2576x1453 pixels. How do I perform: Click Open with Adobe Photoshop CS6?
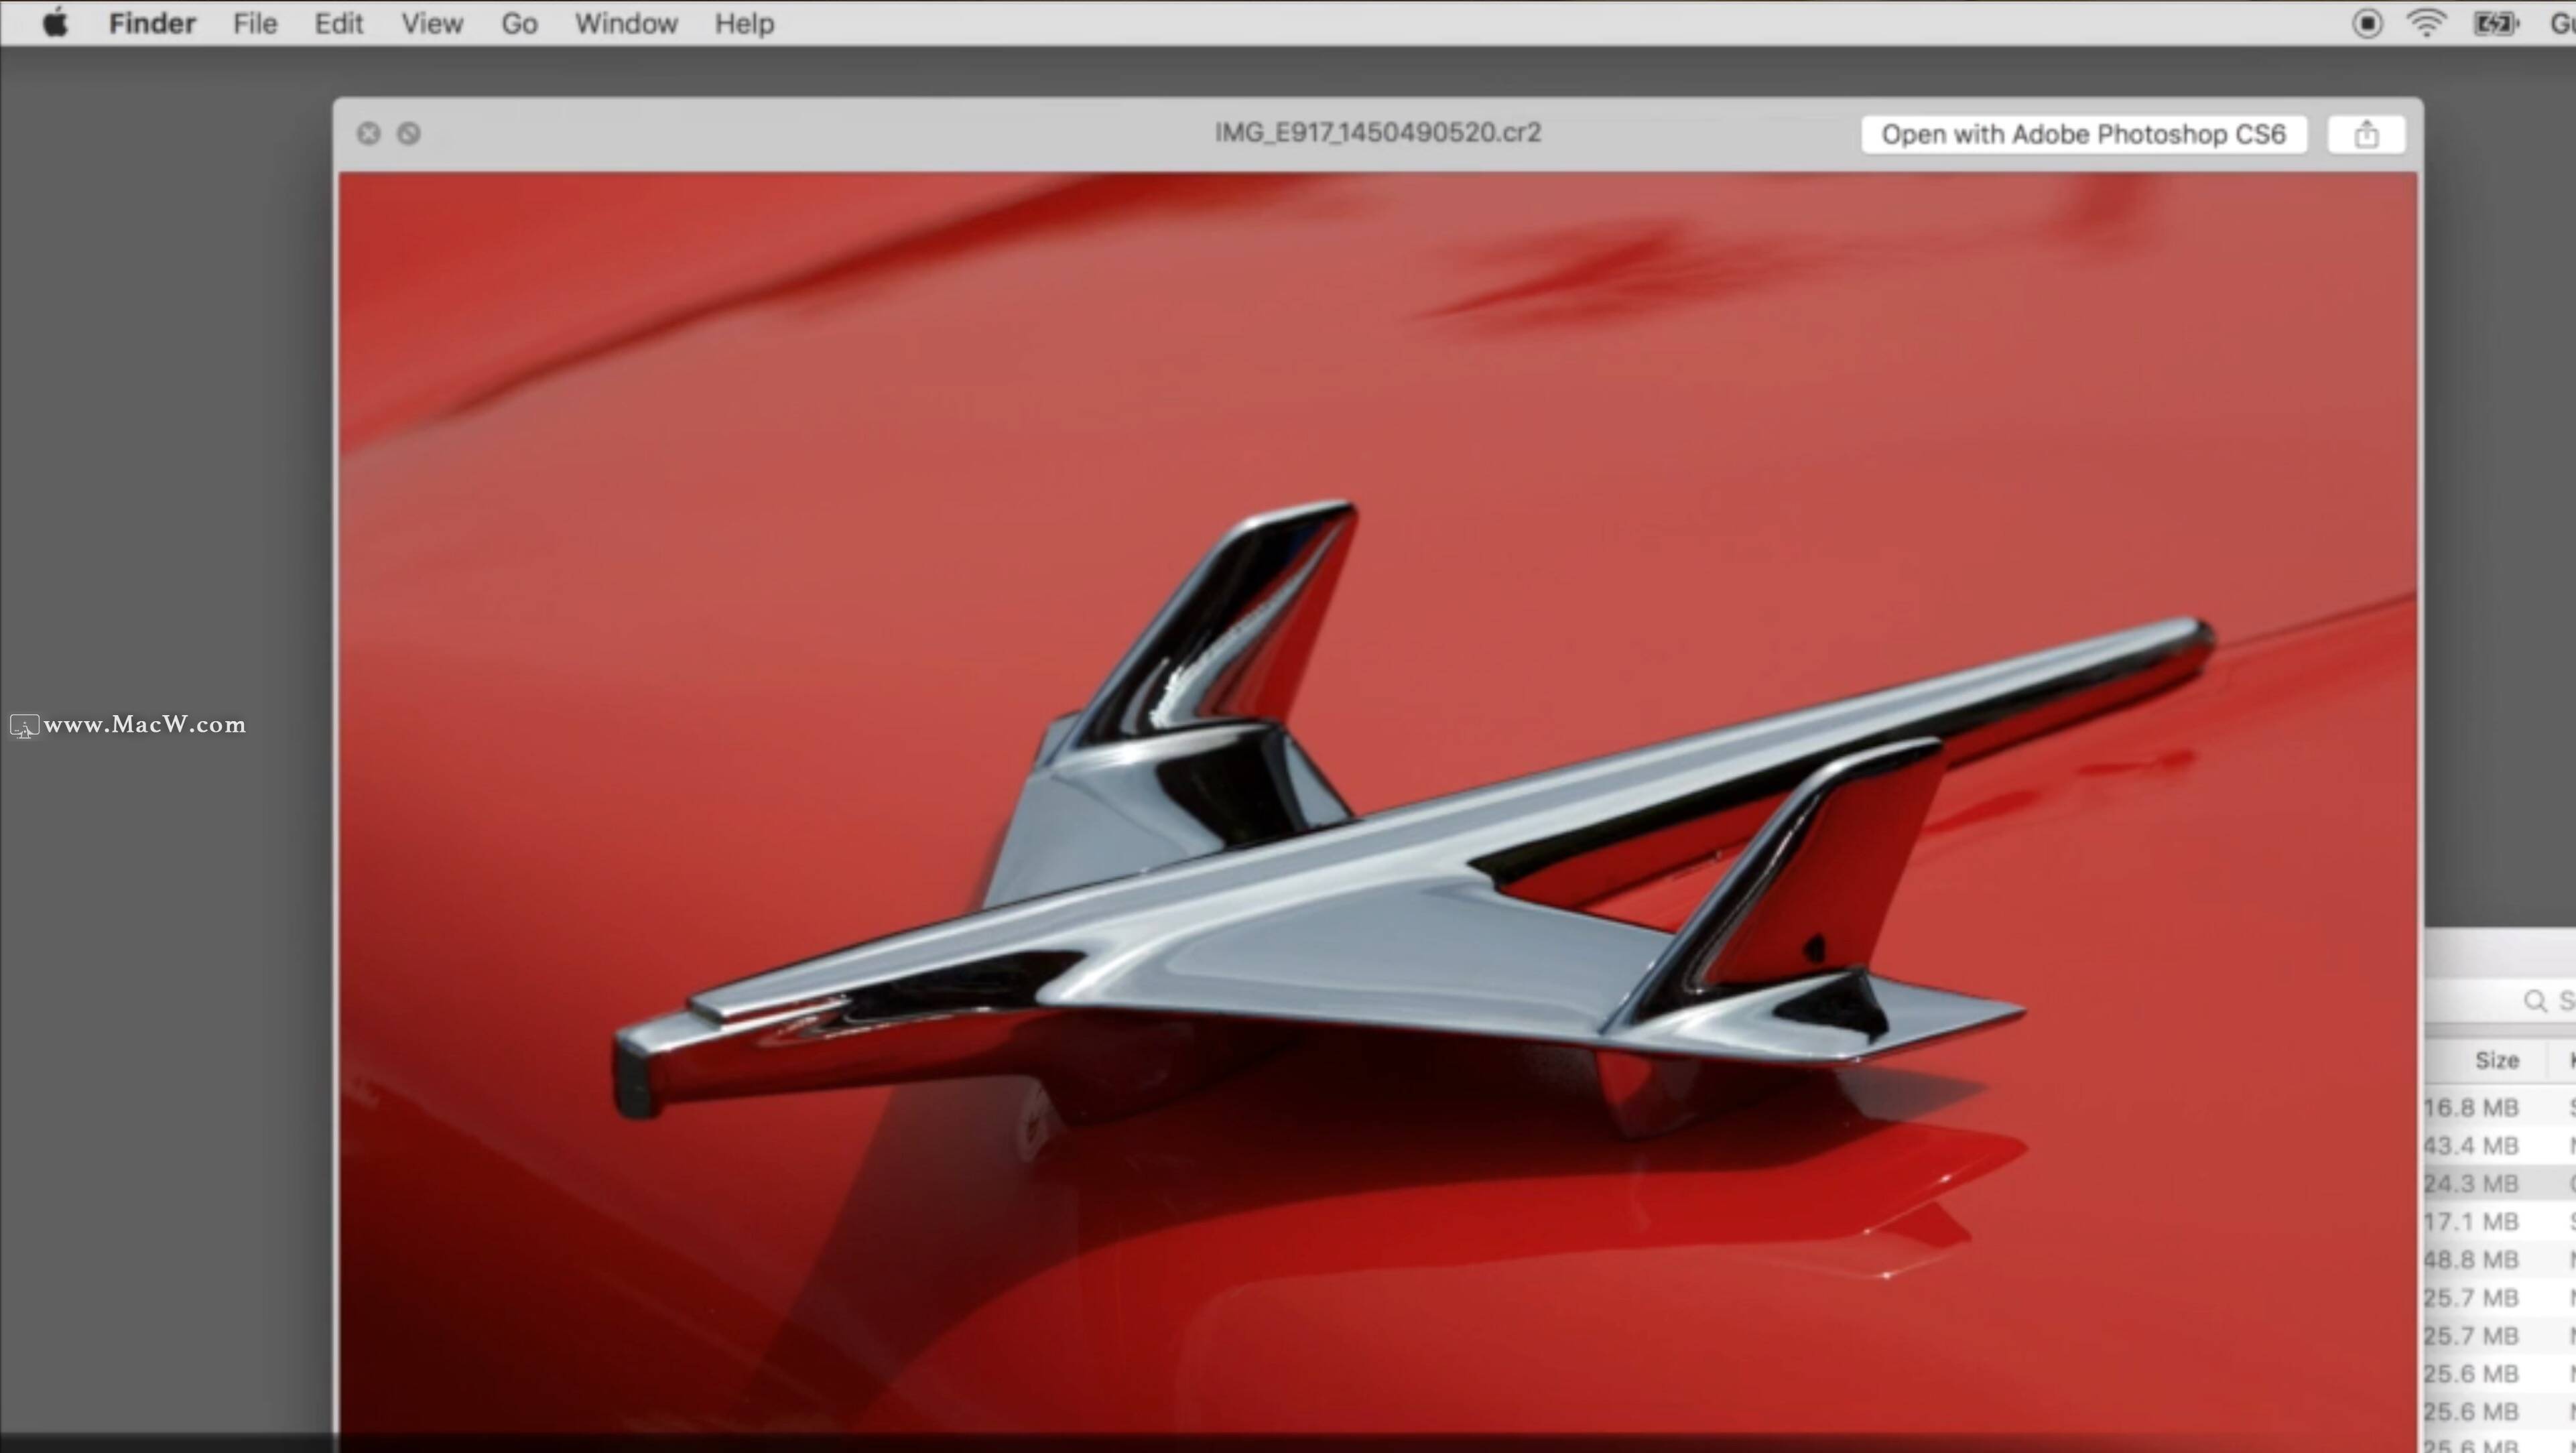click(2084, 134)
